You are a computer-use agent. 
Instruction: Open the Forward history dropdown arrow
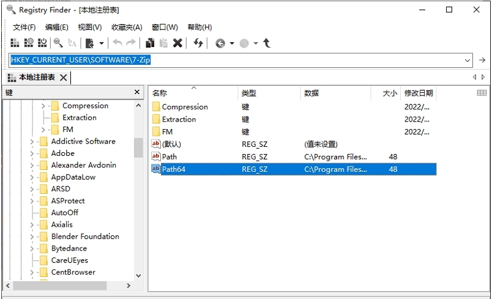pyautogui.click(x=256, y=43)
